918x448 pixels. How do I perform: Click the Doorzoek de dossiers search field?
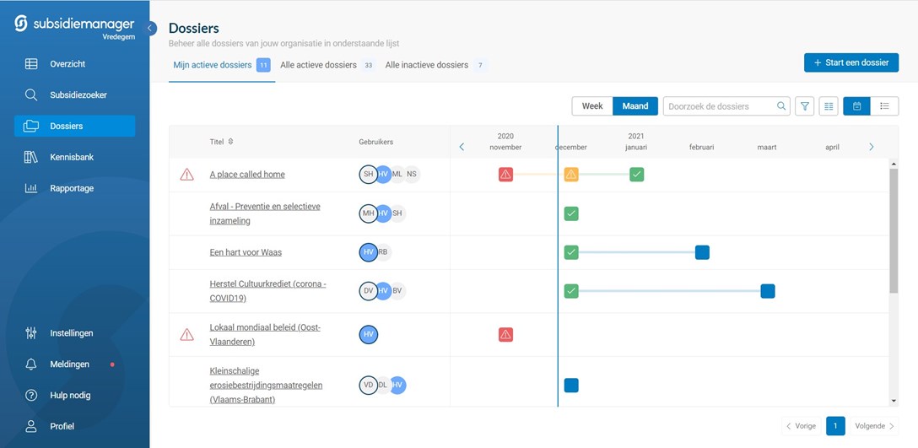(719, 106)
